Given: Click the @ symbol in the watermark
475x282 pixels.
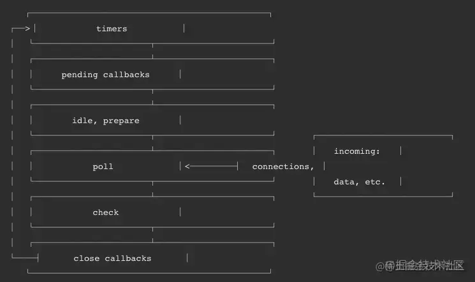Looking at the screenshot, I should click(380, 267).
